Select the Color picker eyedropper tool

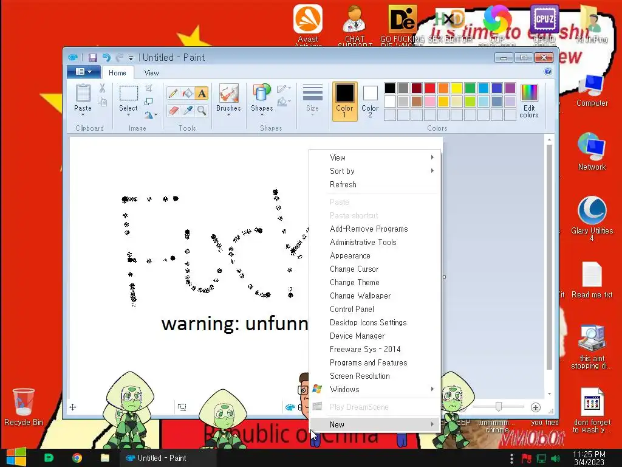tap(187, 110)
